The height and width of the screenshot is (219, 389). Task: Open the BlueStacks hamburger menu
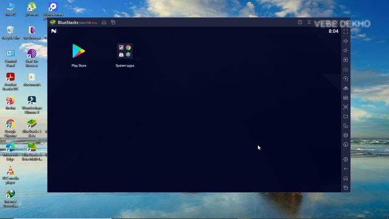pyautogui.click(x=309, y=22)
